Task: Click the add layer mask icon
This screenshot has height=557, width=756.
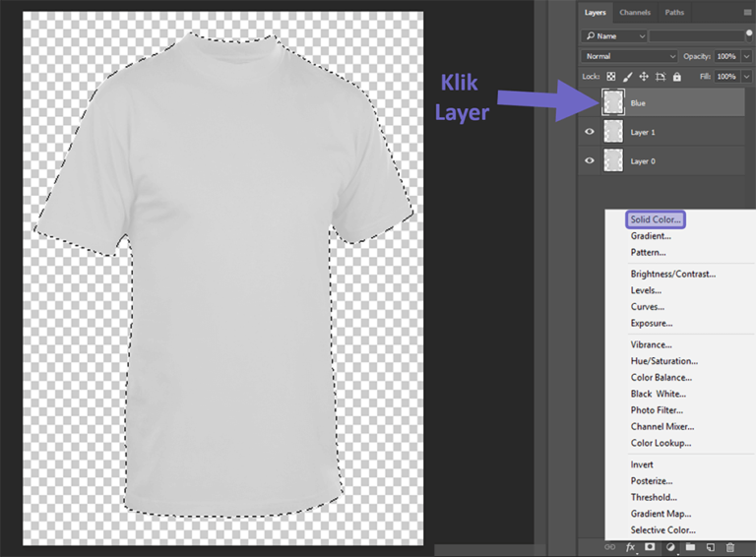Action: (650, 547)
